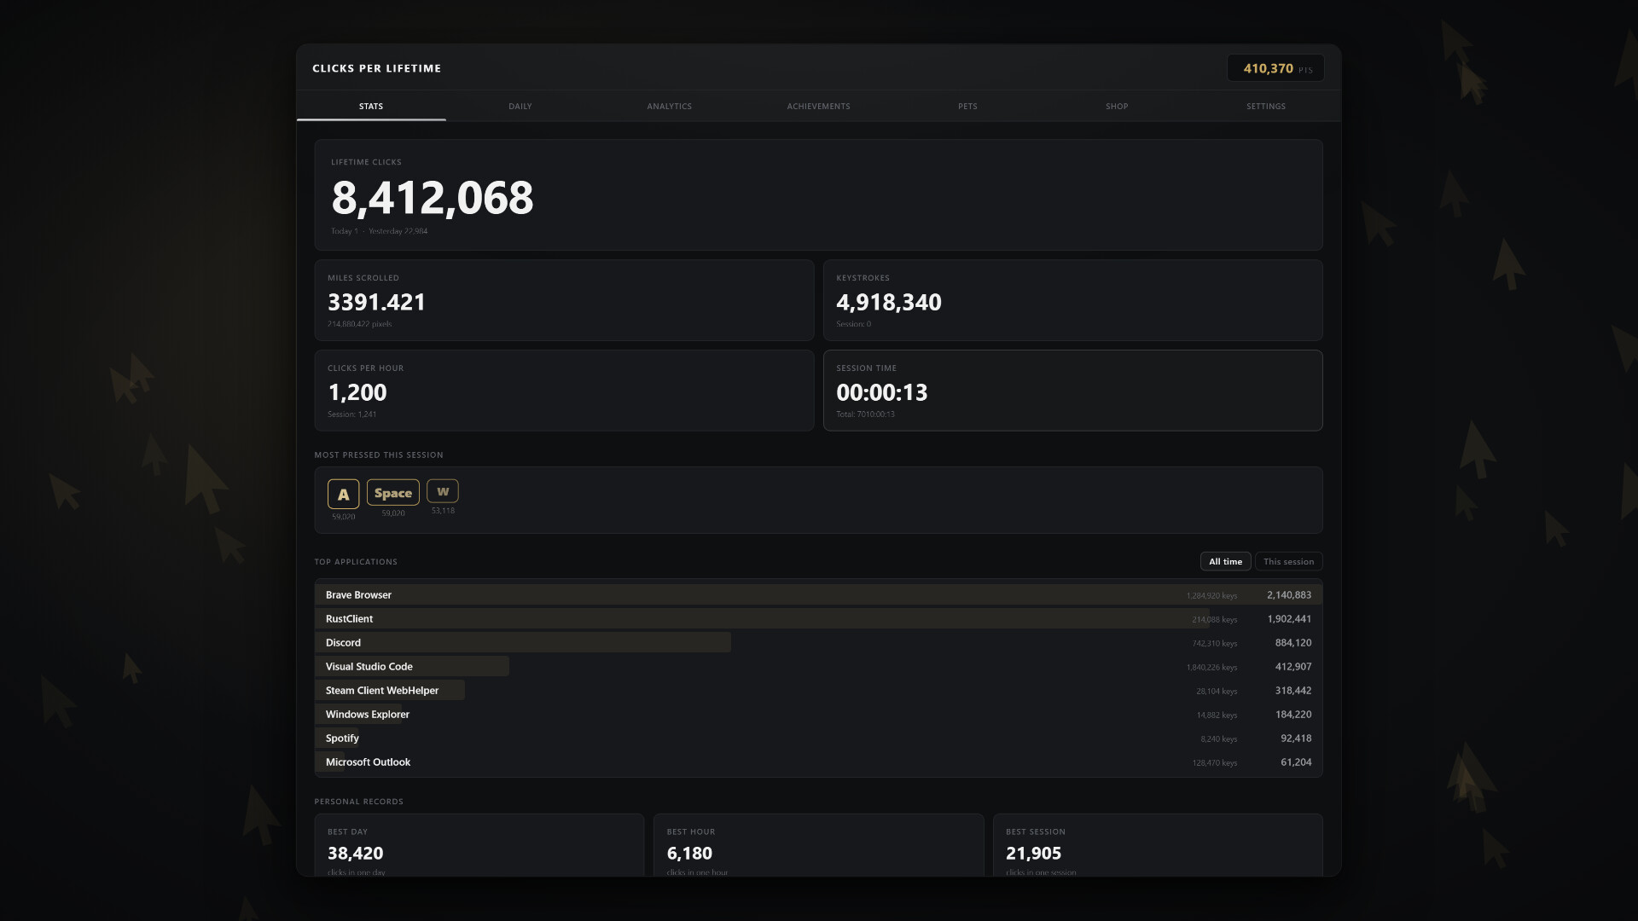1638x921 pixels.
Task: Click the Clicks Per Lifetime title
Action: 376,68
